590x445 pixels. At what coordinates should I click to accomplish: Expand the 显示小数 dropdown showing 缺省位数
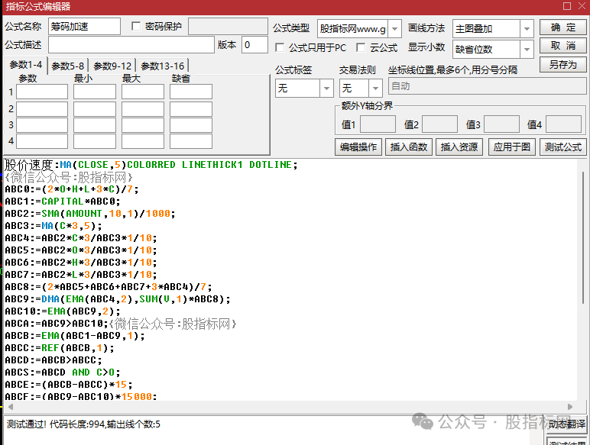pos(527,50)
